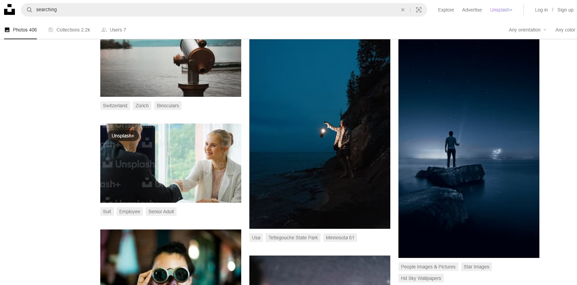Click the Unsplash logo home icon
This screenshot has height=285, width=577.
(x=9, y=10)
